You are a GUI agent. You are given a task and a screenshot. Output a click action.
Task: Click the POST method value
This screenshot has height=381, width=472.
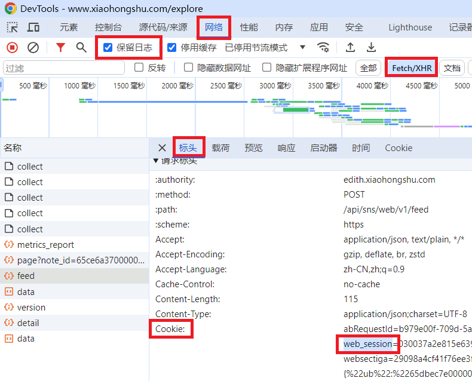[x=354, y=195]
